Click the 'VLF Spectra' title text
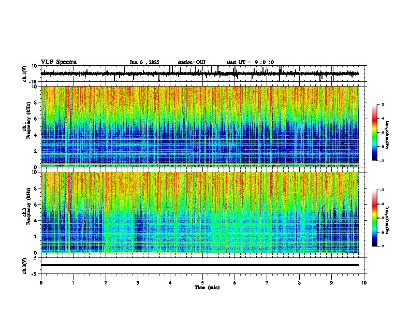Image resolution: width=410 pixels, height=317 pixels. [x=58, y=62]
